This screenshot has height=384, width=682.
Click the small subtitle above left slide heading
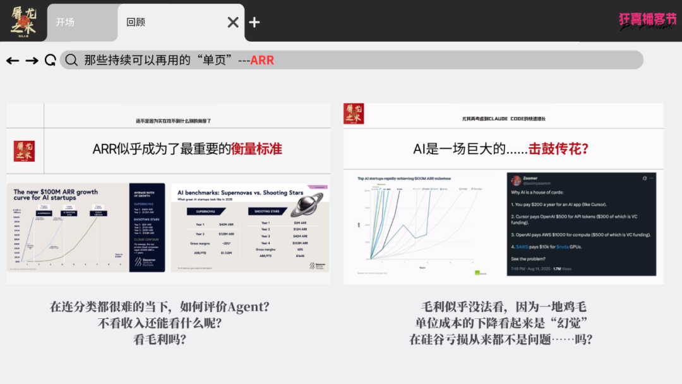click(173, 121)
